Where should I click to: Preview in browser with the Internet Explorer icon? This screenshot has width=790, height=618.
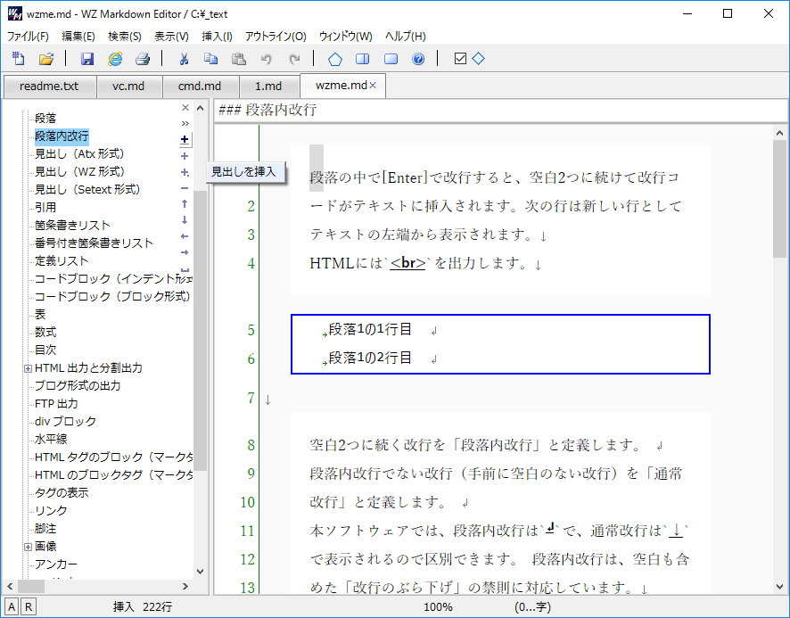[x=115, y=59]
